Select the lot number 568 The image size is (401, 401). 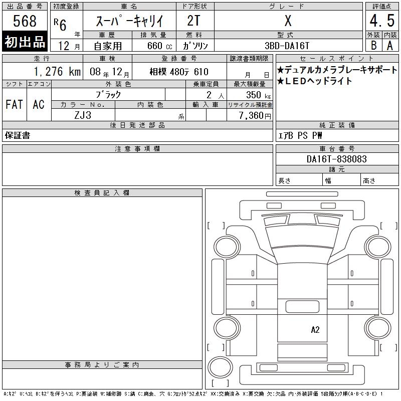click(x=25, y=22)
